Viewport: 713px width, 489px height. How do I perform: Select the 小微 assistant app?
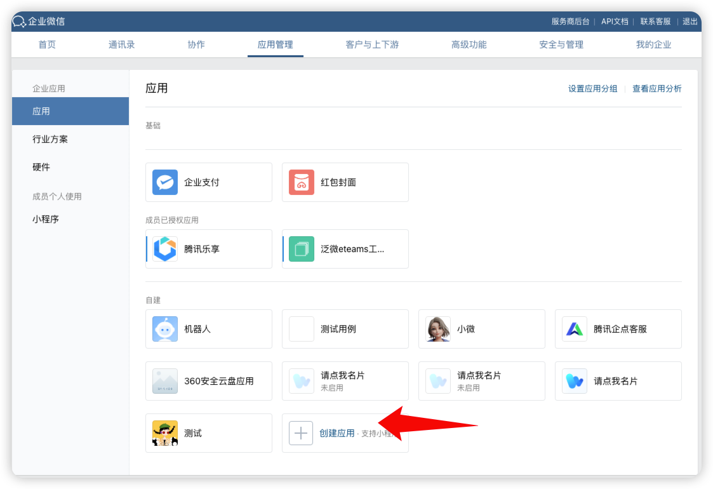[481, 329]
